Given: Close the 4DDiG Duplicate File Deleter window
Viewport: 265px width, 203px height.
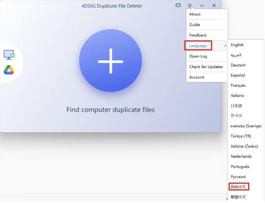Looking at the screenshot, I should click(x=214, y=5).
